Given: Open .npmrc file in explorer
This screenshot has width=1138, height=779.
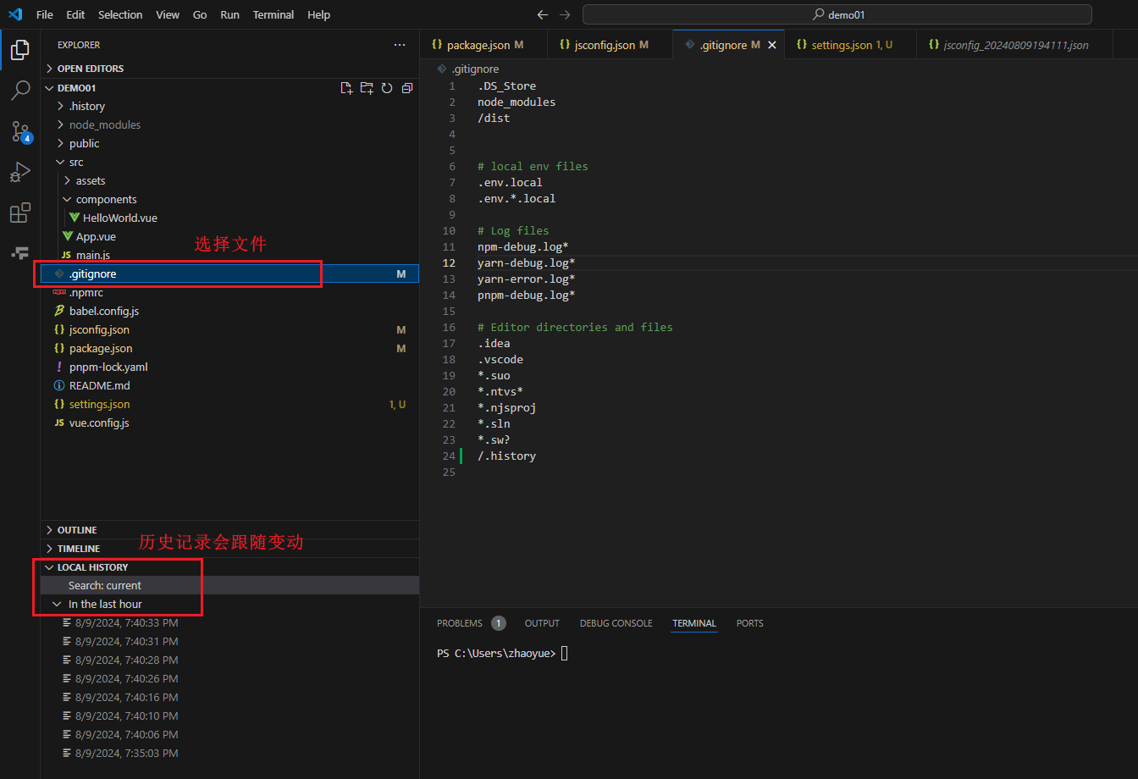Looking at the screenshot, I should pos(86,292).
